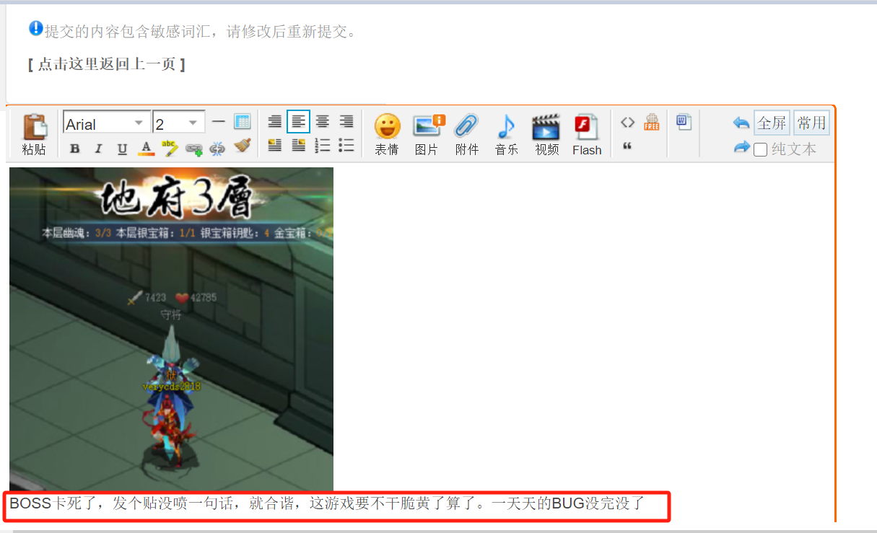Enable the 纯文本 plain text checkbox

point(762,149)
